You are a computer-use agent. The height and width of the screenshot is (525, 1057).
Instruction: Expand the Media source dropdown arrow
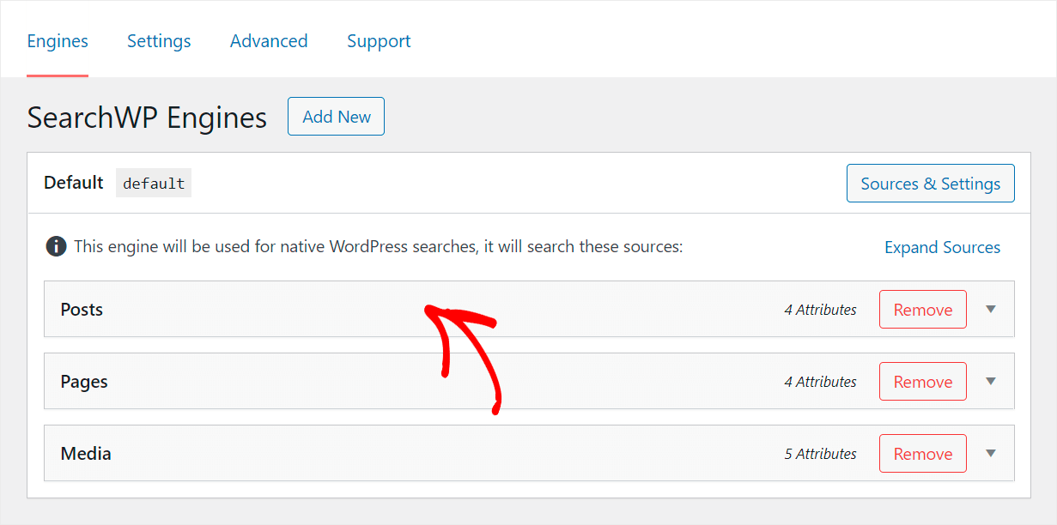(991, 454)
